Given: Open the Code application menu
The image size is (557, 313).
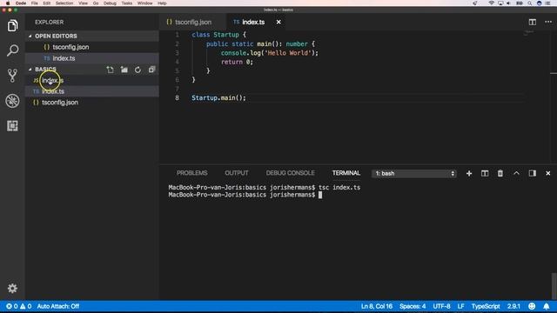Looking at the screenshot, I should pyautogui.click(x=21, y=3).
